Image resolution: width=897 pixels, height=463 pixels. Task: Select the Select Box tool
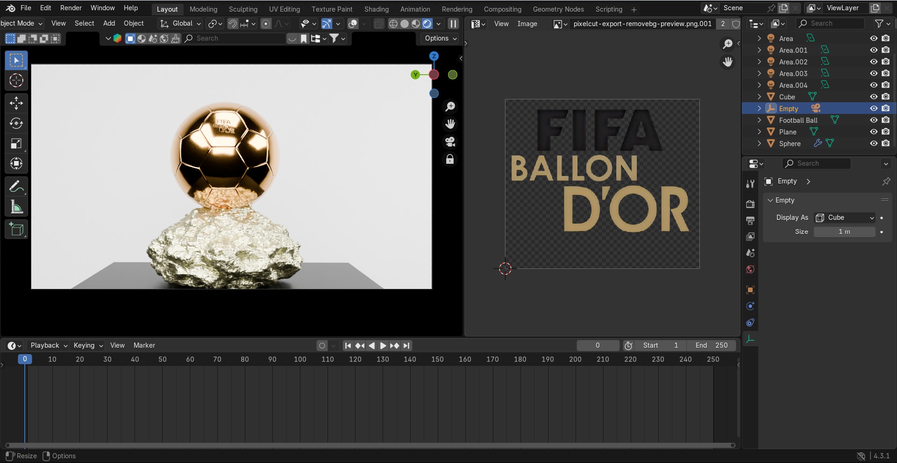click(16, 61)
